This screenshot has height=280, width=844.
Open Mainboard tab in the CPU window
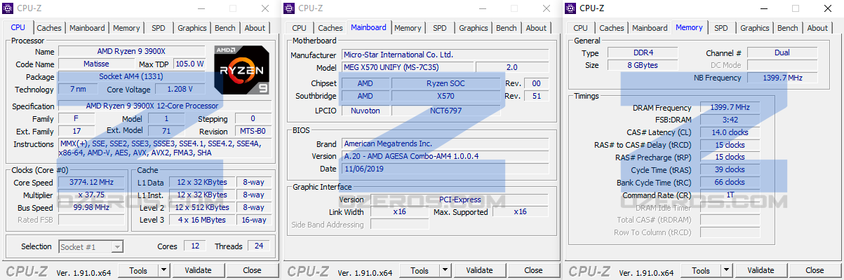tap(87, 28)
